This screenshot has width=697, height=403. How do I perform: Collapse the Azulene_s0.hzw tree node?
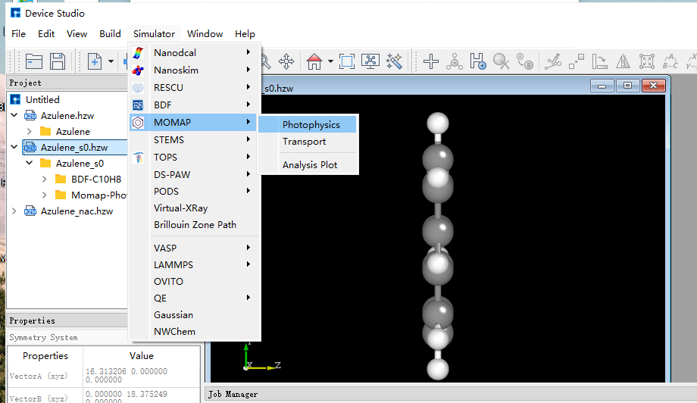click(14, 147)
